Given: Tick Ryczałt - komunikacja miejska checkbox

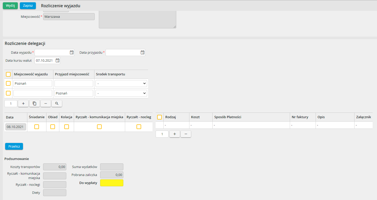Looking at the screenshot, I should point(99,127).
